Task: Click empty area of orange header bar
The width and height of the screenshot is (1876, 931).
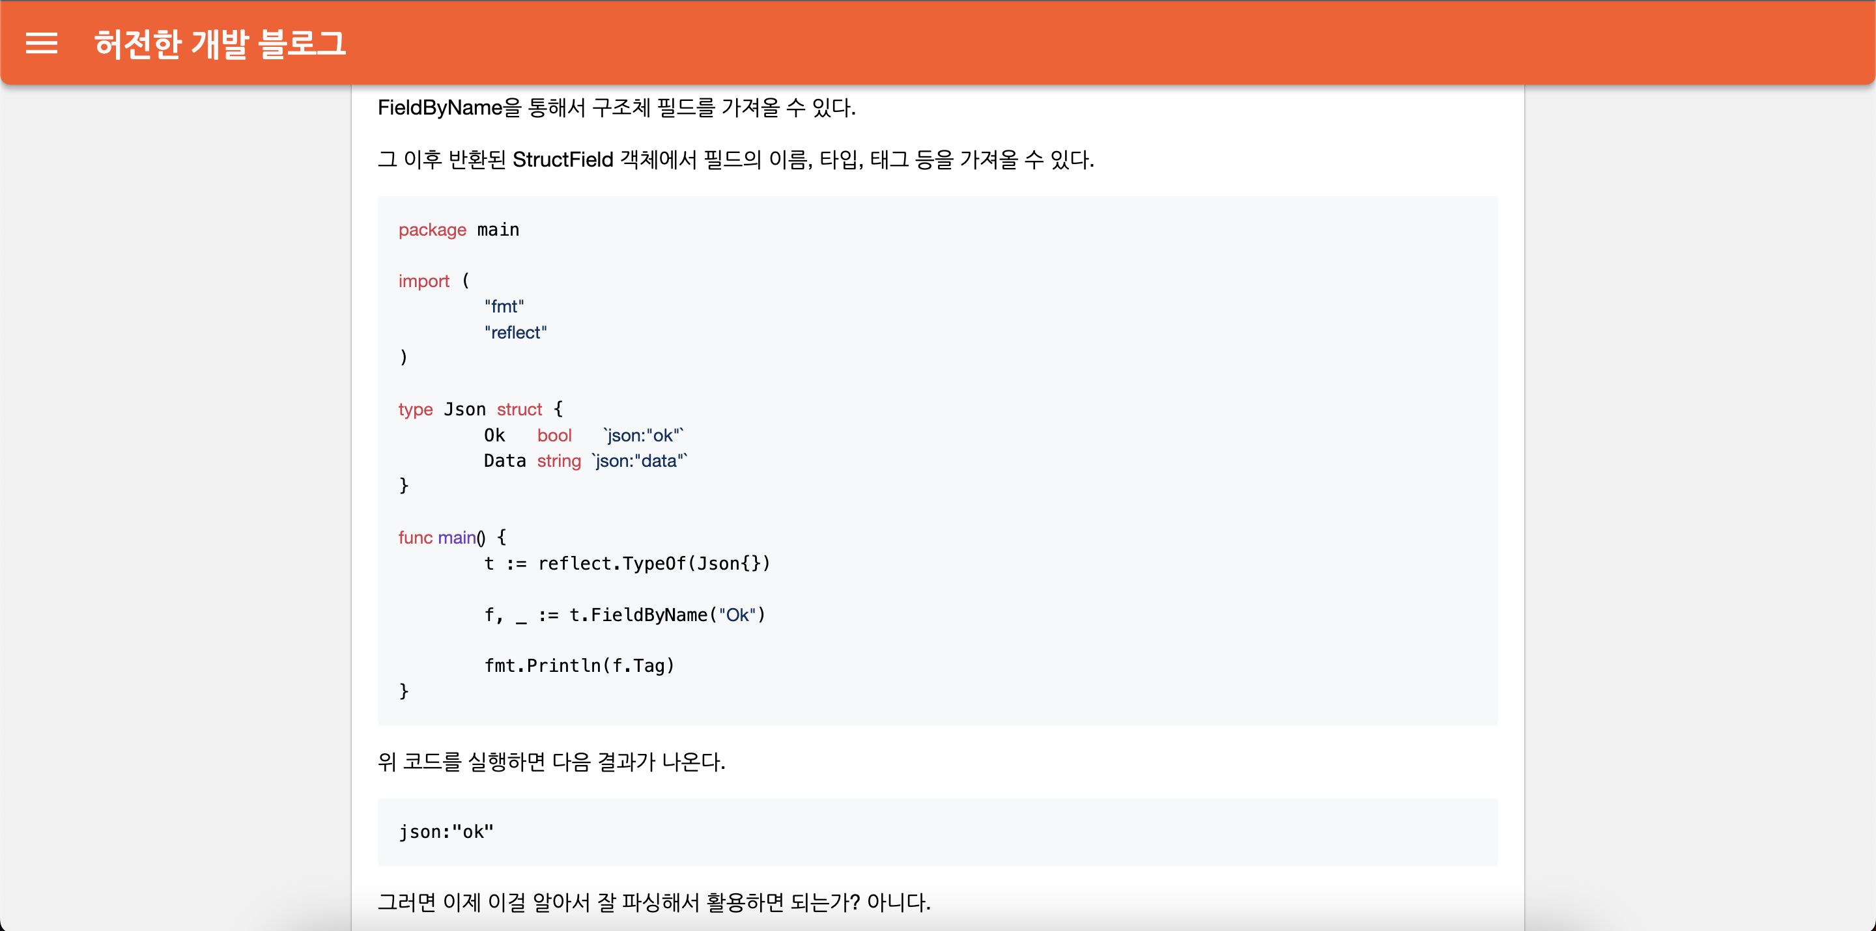Action: tap(1092, 42)
